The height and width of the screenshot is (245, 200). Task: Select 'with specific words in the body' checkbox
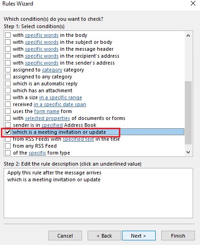8,35
